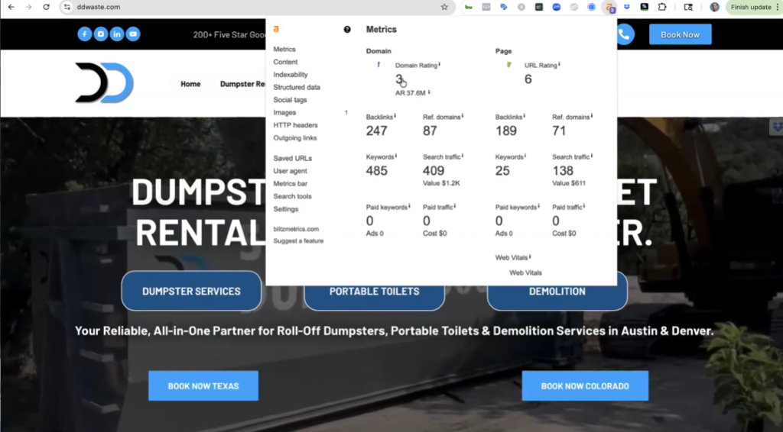
Task: Select Structured data in the sidebar
Action: click(x=297, y=87)
